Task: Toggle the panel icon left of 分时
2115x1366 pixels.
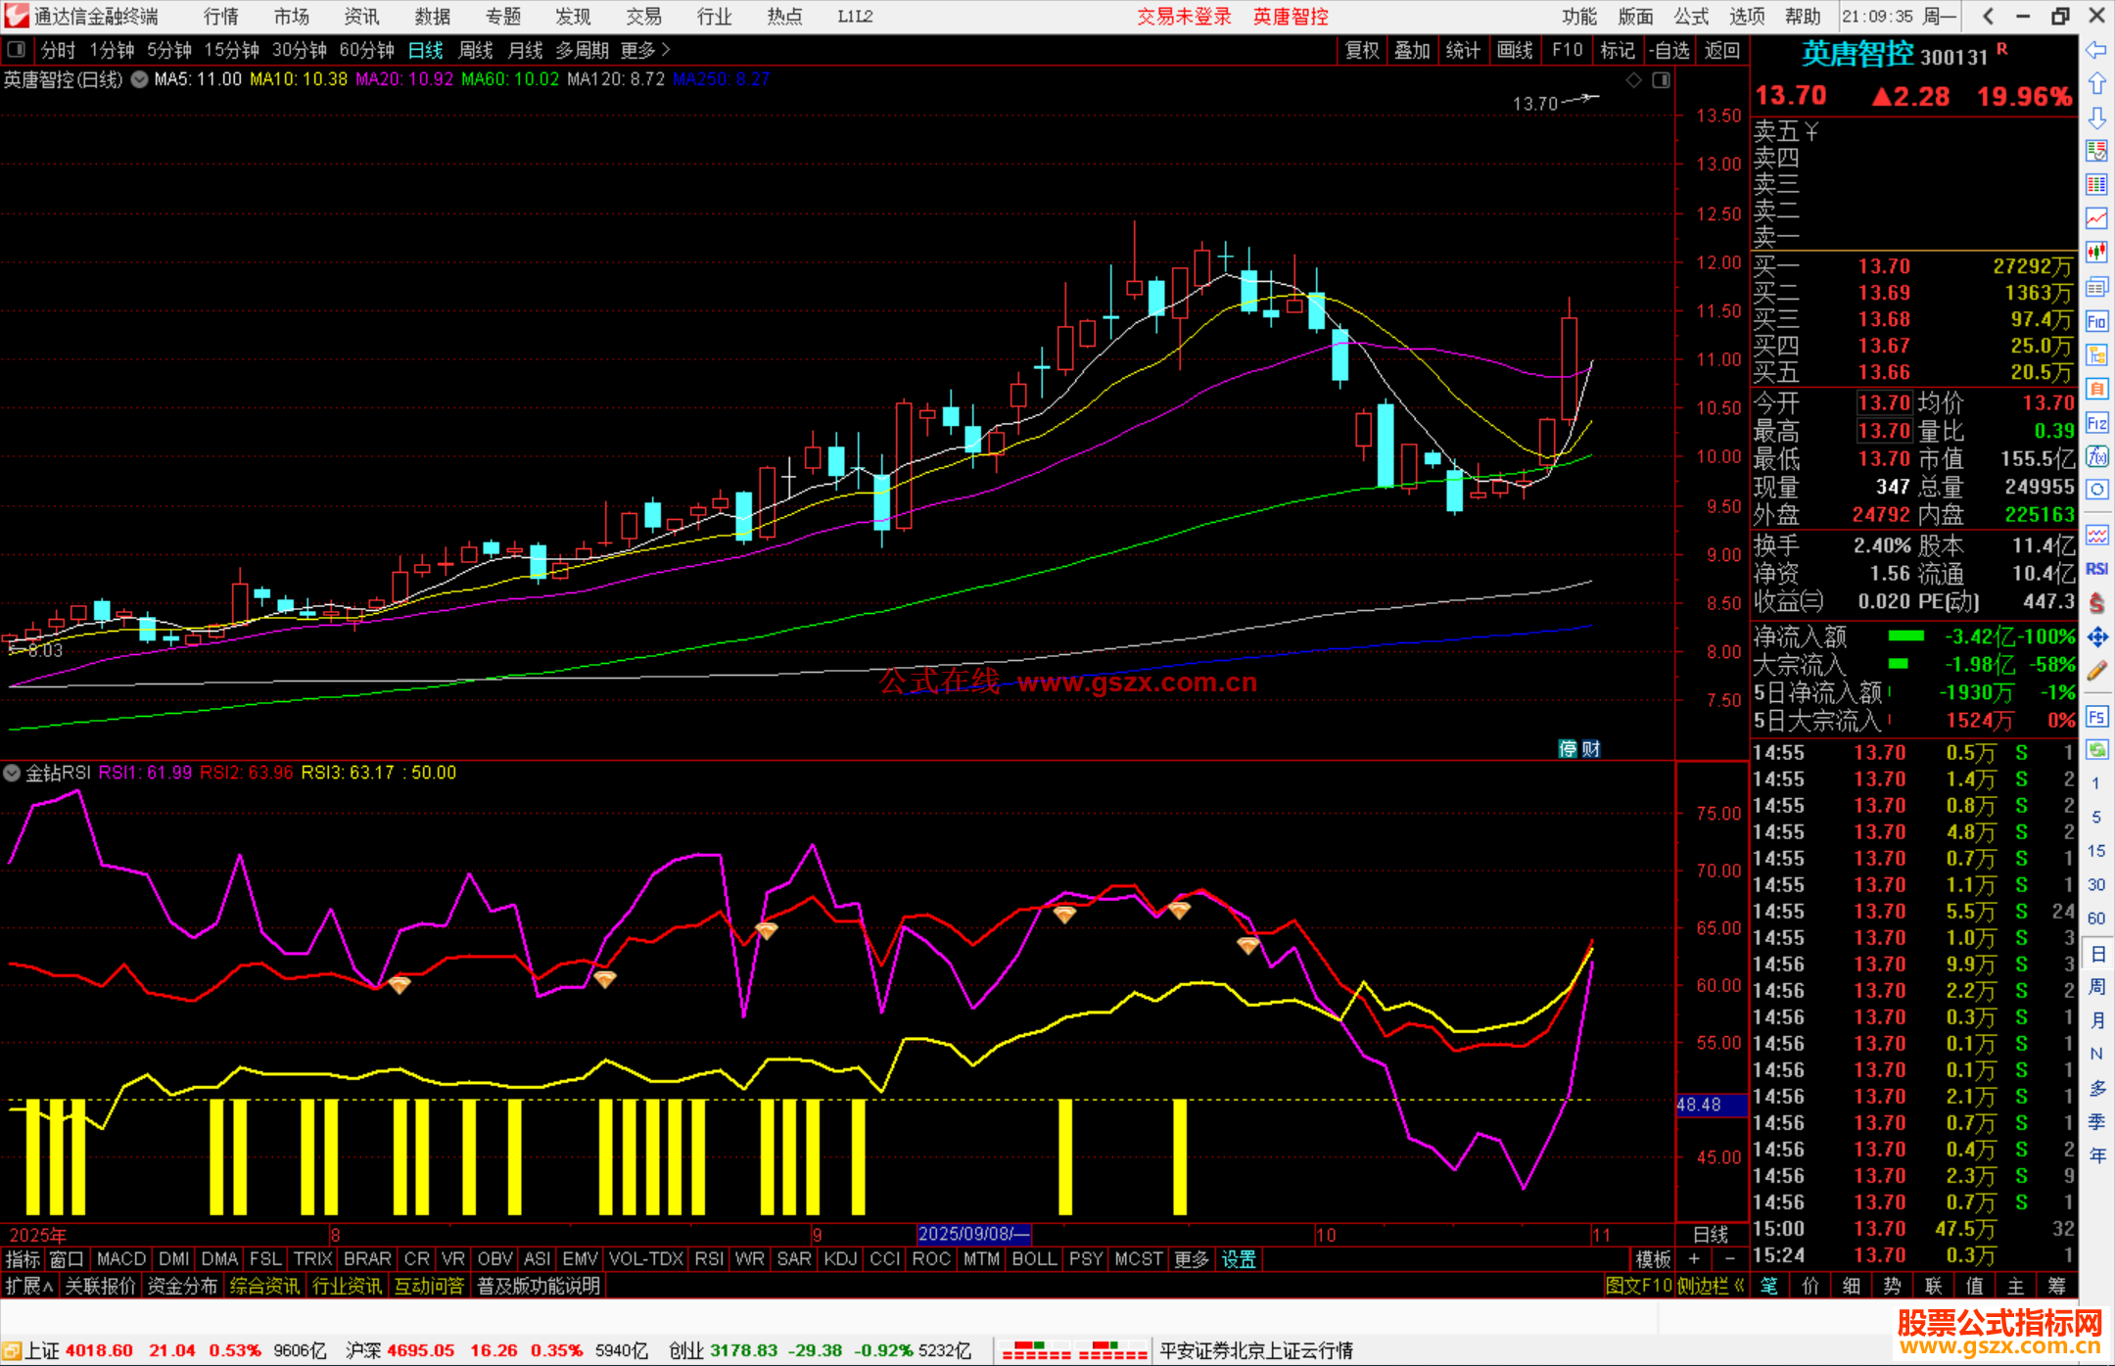Action: point(17,50)
